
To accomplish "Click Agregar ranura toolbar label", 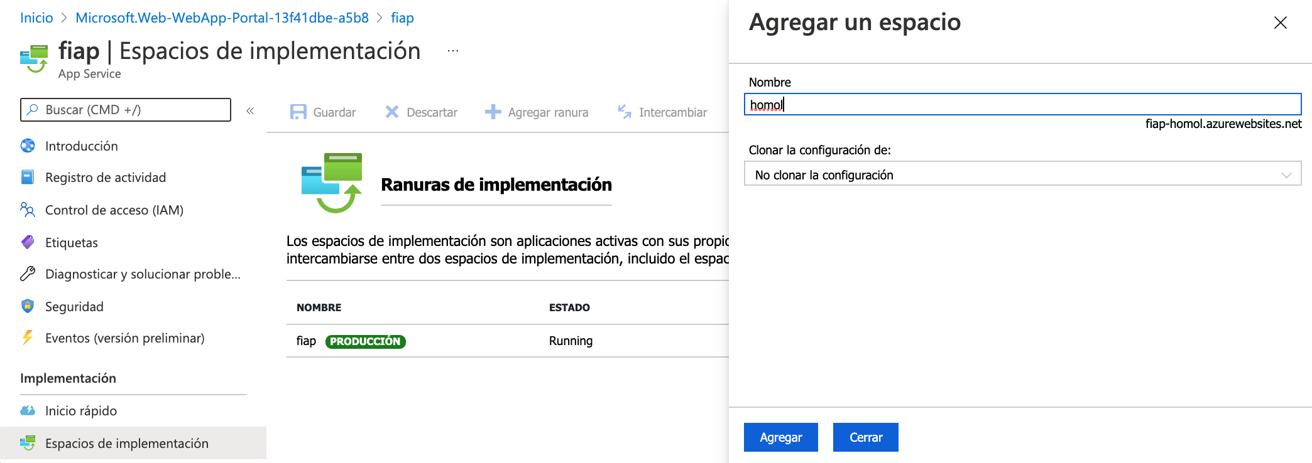I will 548,112.
